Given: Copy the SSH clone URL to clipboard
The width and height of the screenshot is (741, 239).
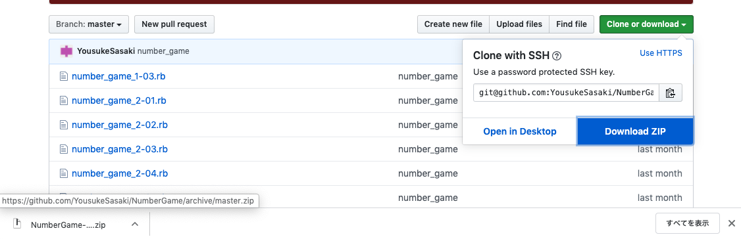Looking at the screenshot, I should 670,93.
